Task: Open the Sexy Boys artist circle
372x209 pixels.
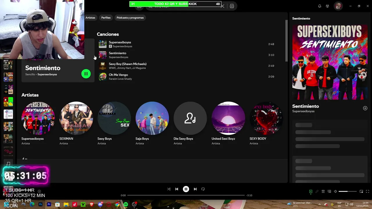Action: coord(114,118)
